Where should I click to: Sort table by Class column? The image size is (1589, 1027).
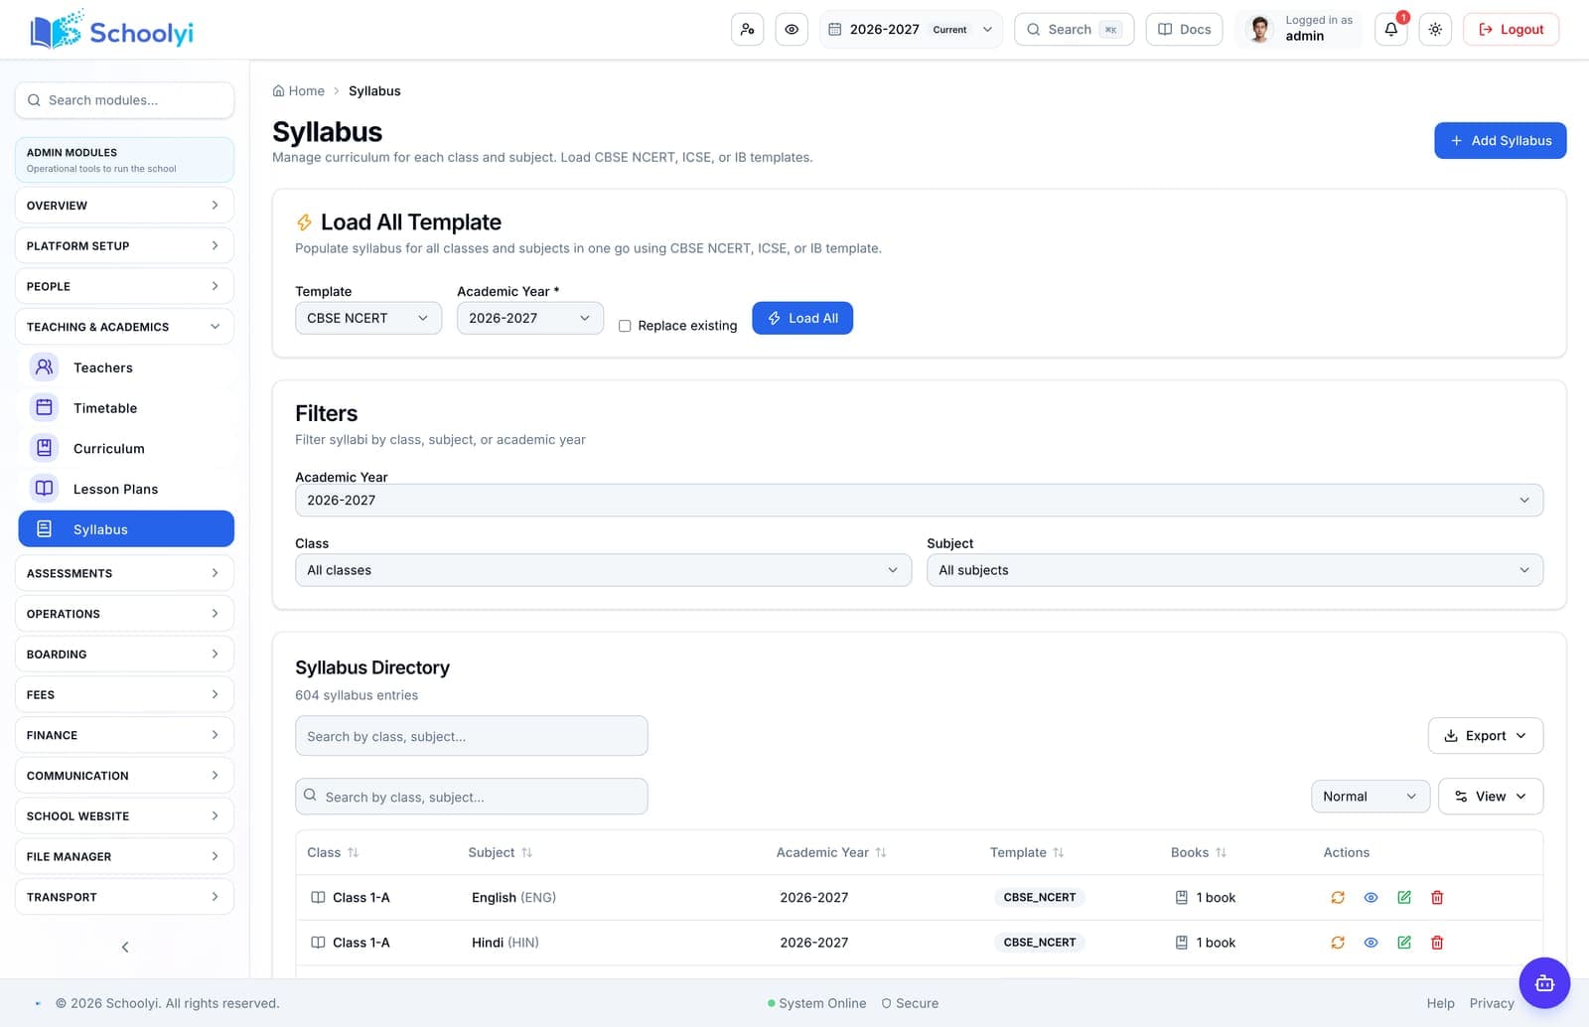pos(333,853)
